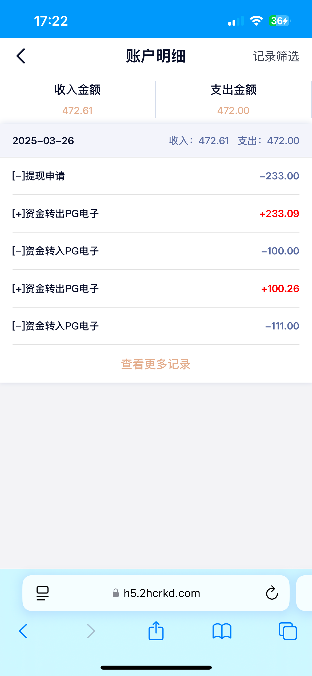The height and width of the screenshot is (676, 312).
Task: Show all open Safari tabs
Action: coord(288,631)
